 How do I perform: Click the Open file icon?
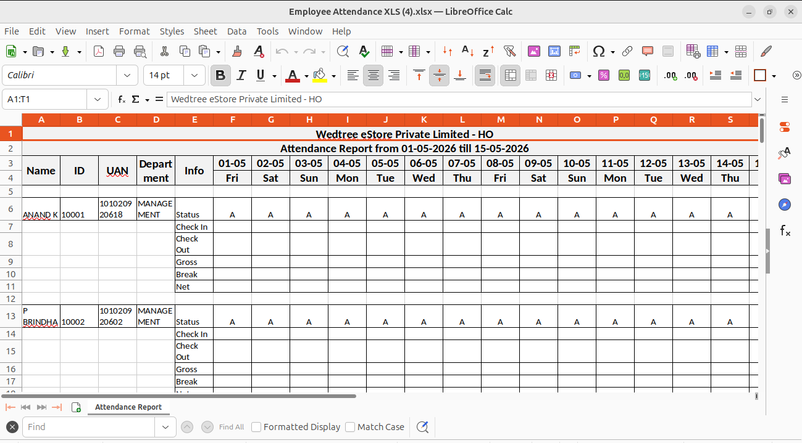(38, 52)
